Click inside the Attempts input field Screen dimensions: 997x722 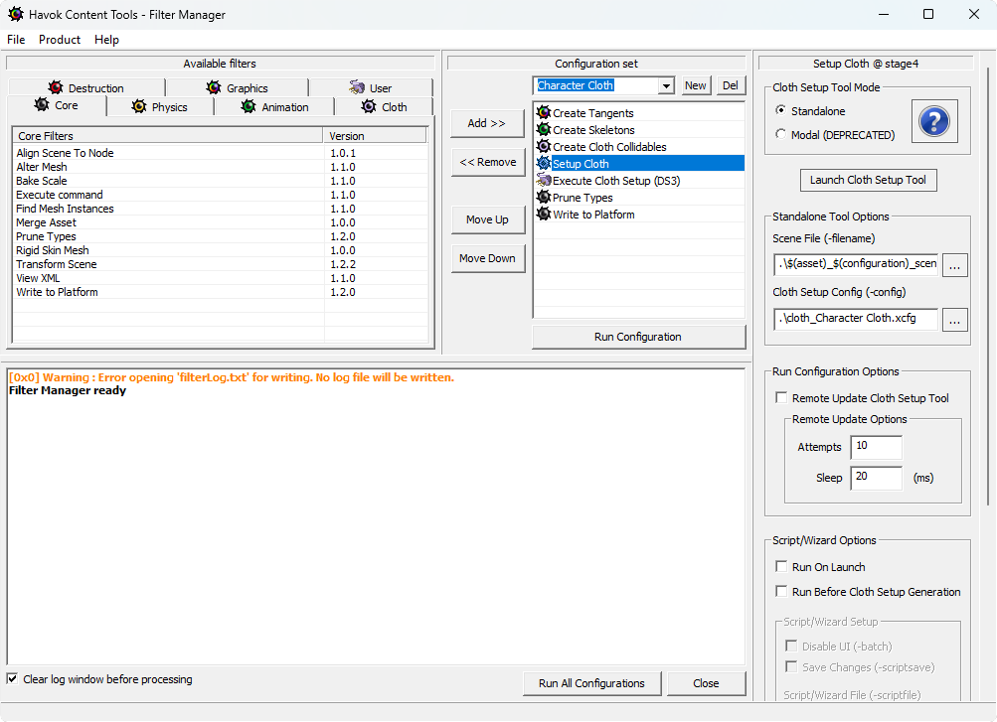(875, 447)
